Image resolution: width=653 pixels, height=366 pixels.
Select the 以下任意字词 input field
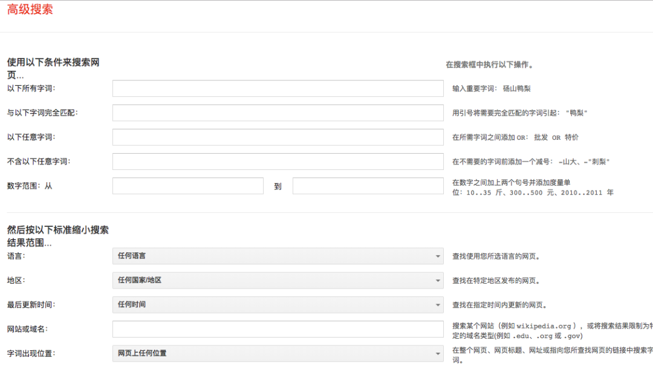pos(278,137)
